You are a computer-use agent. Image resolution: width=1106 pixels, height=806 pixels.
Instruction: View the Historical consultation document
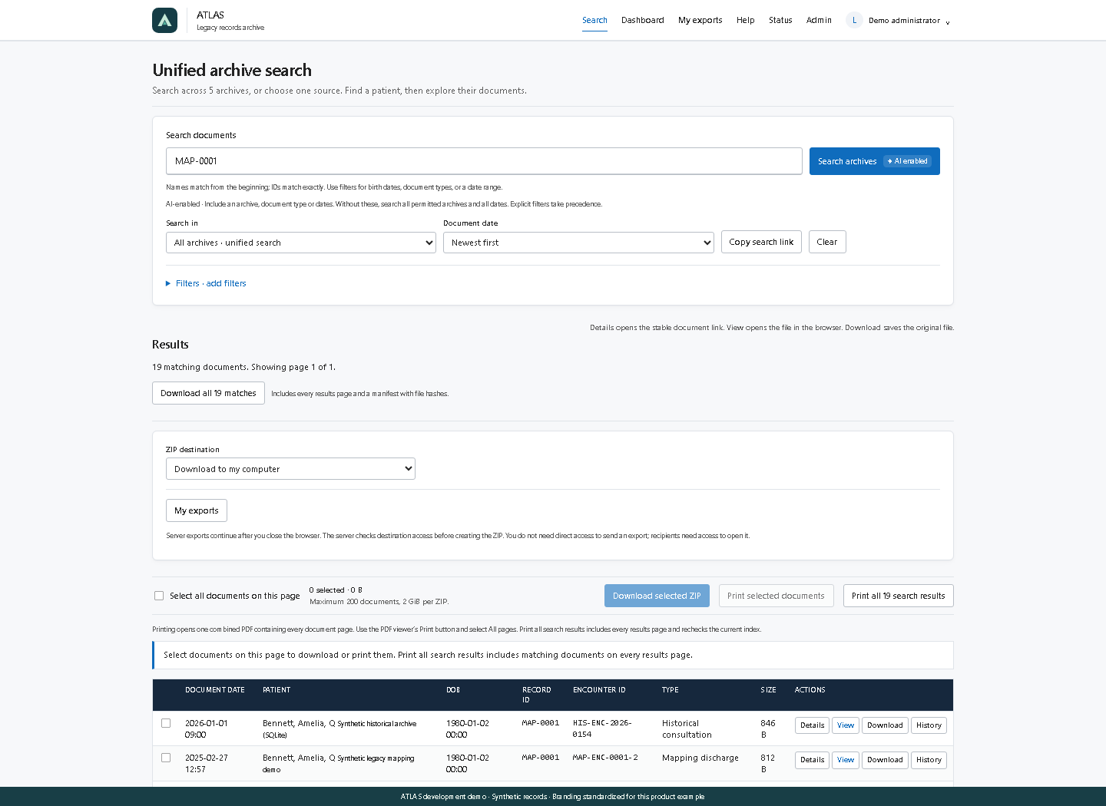tap(846, 725)
